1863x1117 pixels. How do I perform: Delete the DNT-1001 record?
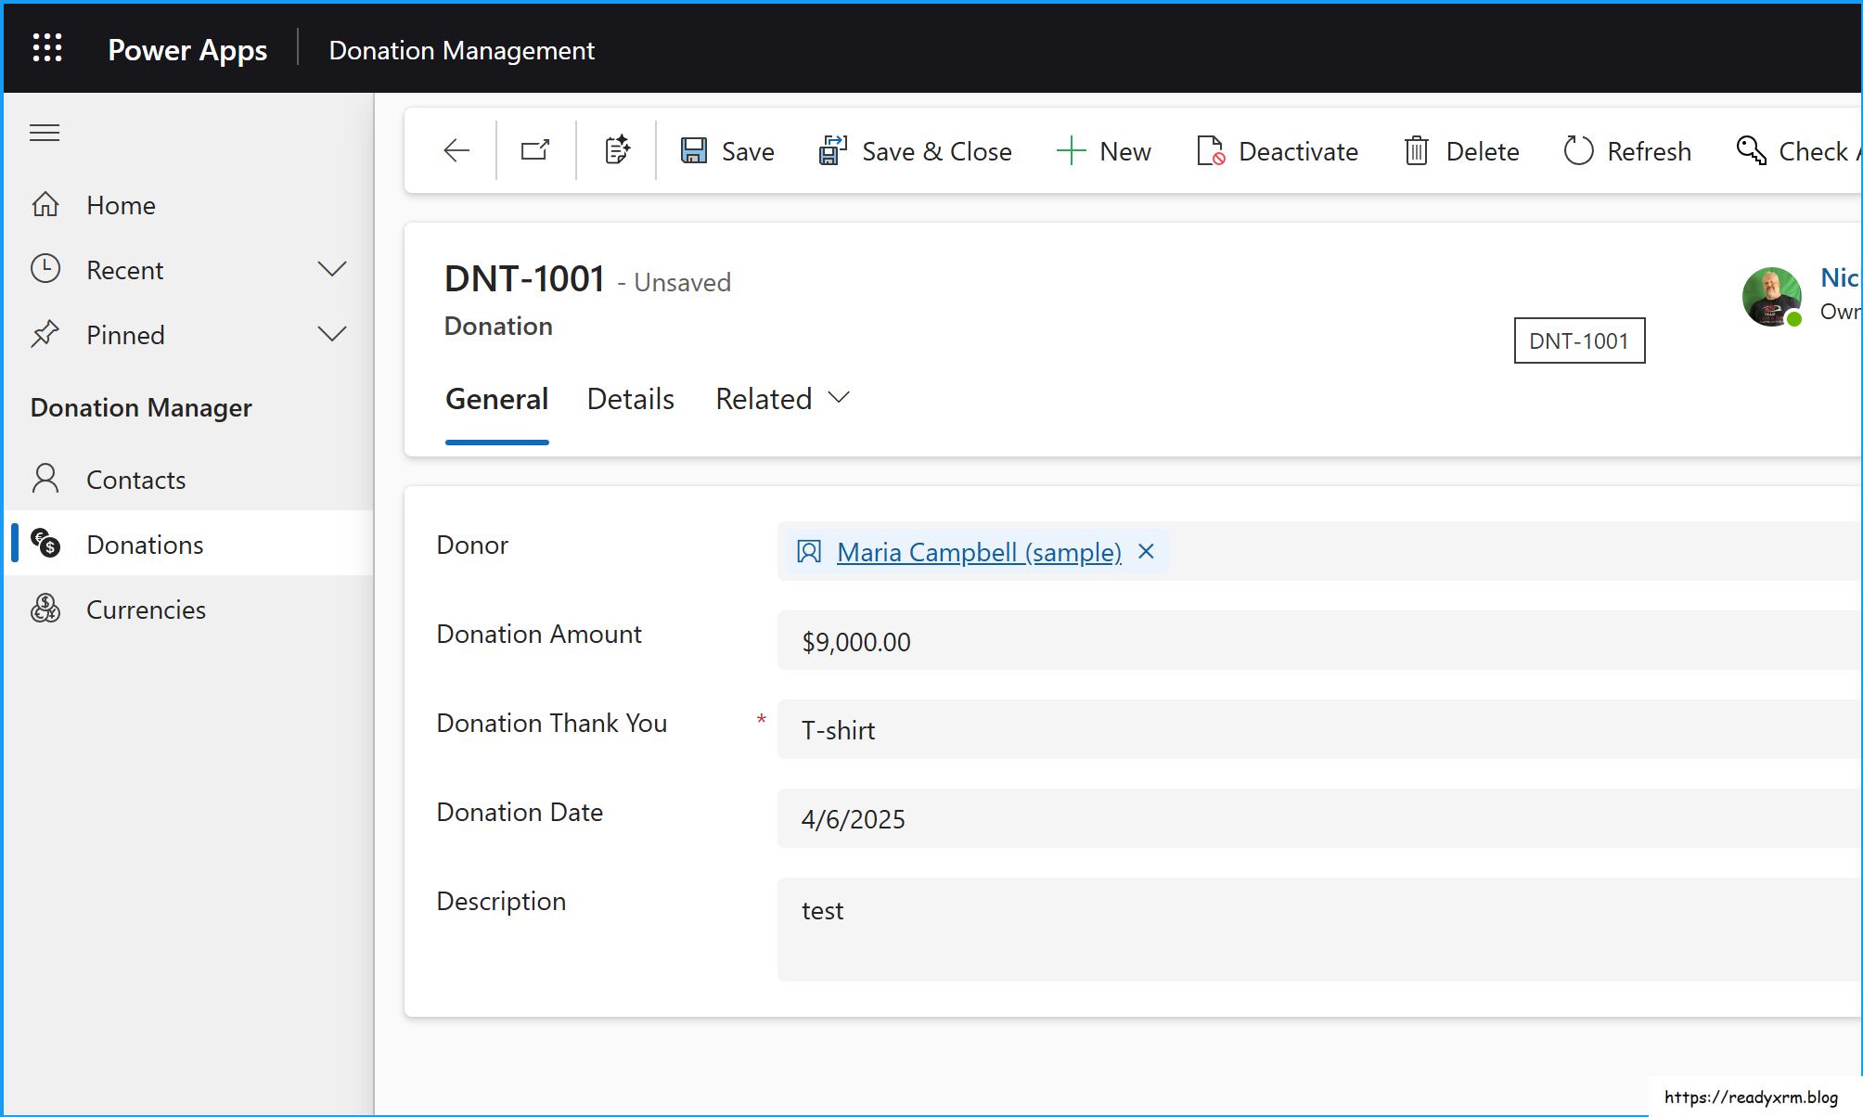tap(1462, 151)
